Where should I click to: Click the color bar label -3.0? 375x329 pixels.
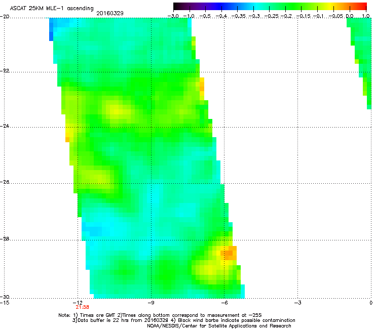(173, 16)
